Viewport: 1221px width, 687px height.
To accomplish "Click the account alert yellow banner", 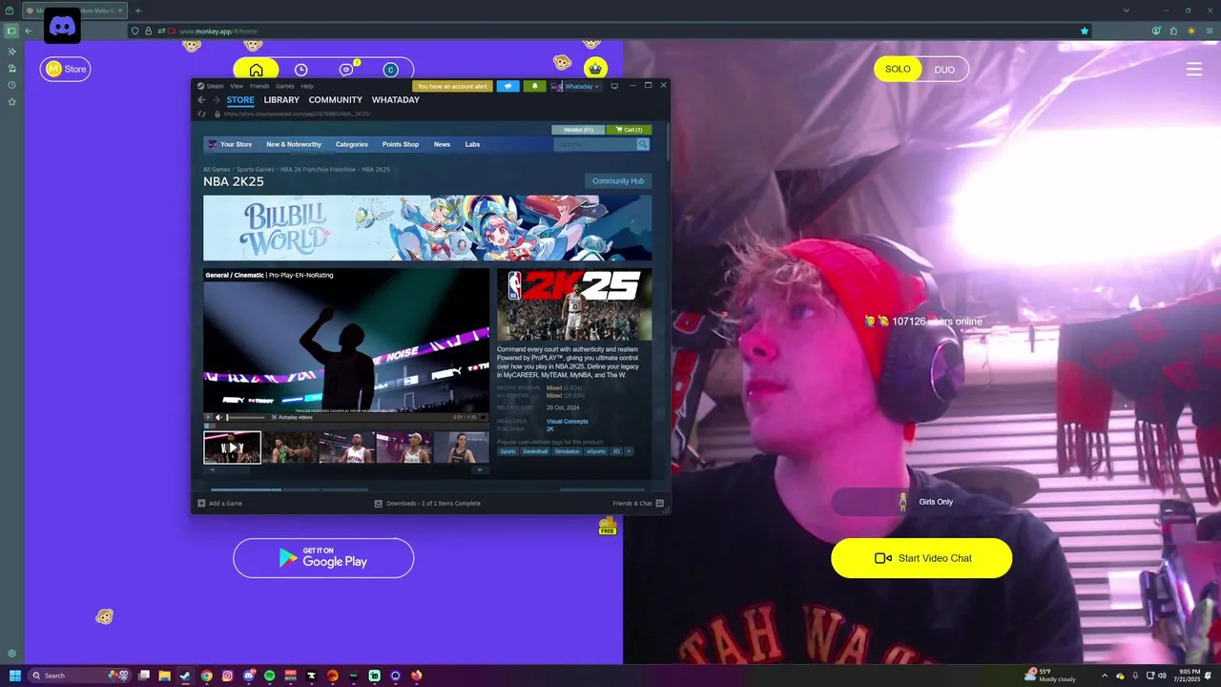I will point(452,86).
